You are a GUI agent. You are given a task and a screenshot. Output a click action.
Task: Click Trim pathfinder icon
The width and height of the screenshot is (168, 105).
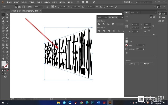[x=104, y=31]
